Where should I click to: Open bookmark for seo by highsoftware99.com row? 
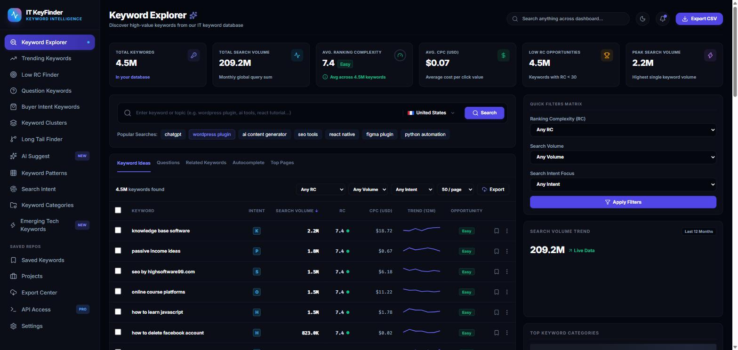click(x=497, y=272)
